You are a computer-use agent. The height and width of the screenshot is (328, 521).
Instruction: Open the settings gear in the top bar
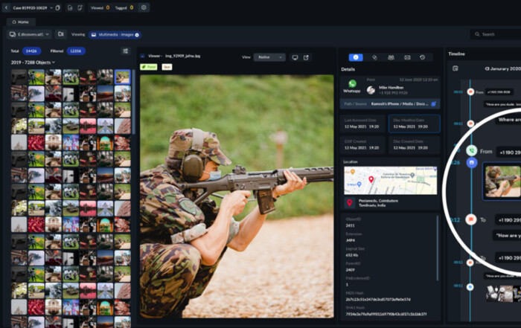pyautogui.click(x=144, y=7)
